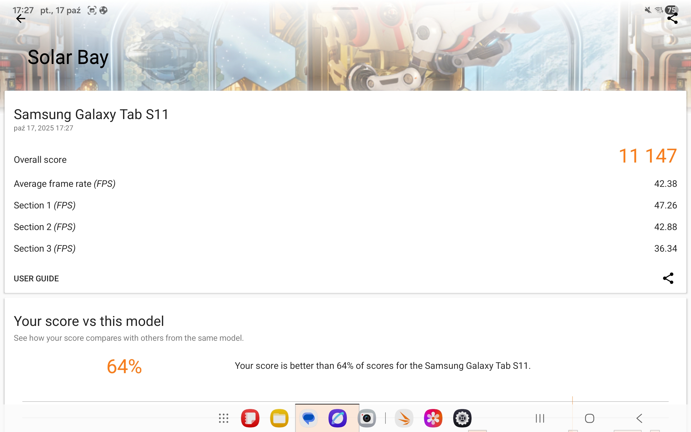Go back using the top-left arrow
The width and height of the screenshot is (691, 432).
pos(21,19)
